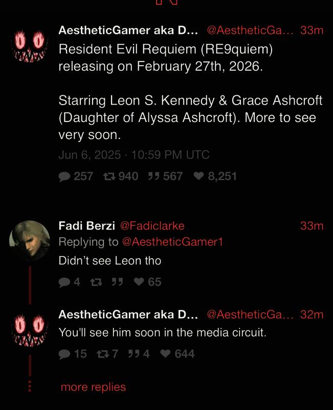
Task: Like the "Didn't see Leon tho" reply
Action: [139, 282]
